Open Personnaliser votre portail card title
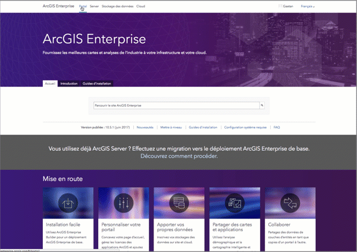This screenshot has height=252, width=357. [x=121, y=227]
